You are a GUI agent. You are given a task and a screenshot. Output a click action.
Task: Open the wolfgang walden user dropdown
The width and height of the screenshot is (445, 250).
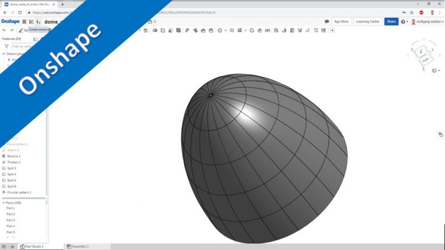426,22
